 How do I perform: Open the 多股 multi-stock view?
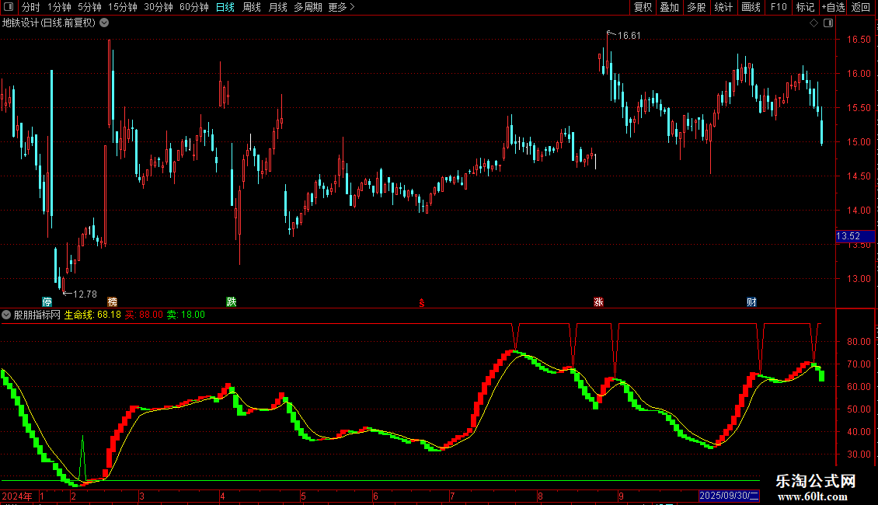[697, 7]
